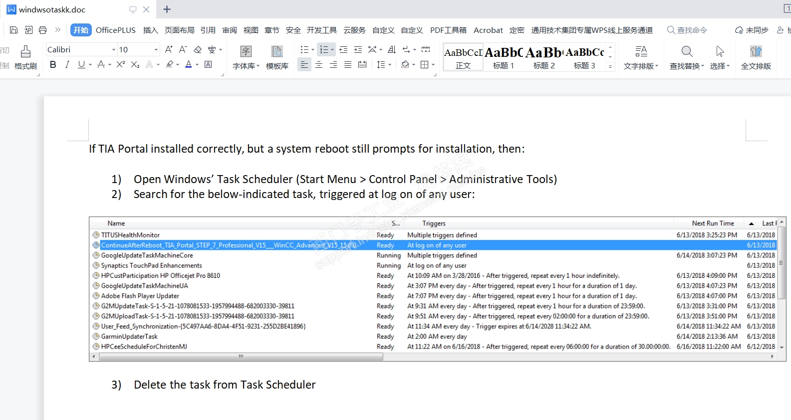The height and width of the screenshot is (420, 791).
Task: Open the underline style dropdown arrow
Action: [x=90, y=64]
